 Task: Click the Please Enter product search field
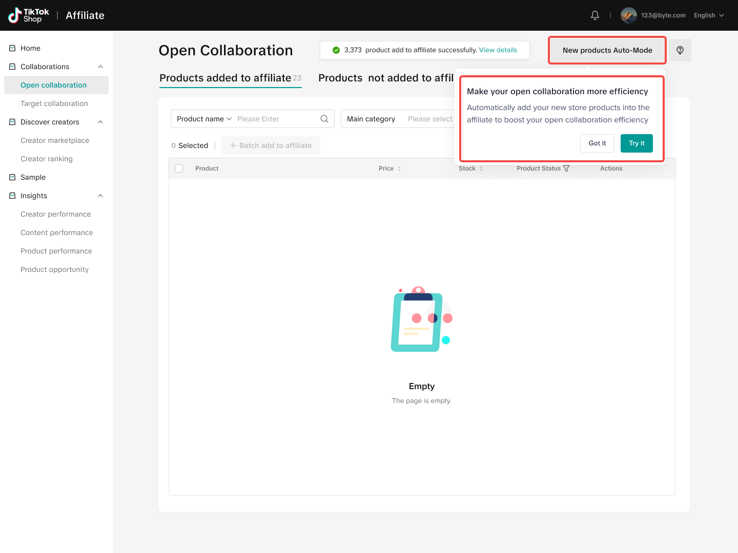pyautogui.click(x=276, y=119)
